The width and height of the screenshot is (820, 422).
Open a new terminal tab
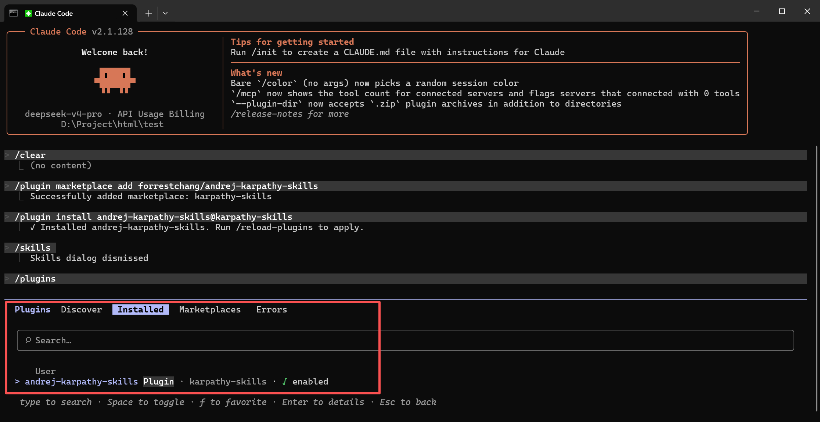[x=148, y=13]
